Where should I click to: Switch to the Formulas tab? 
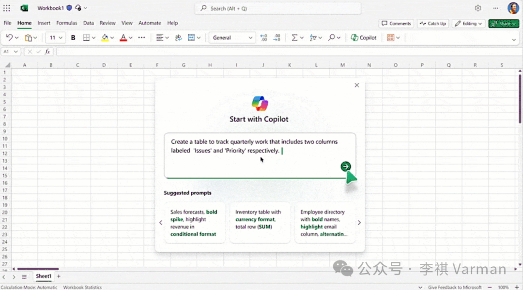66,23
